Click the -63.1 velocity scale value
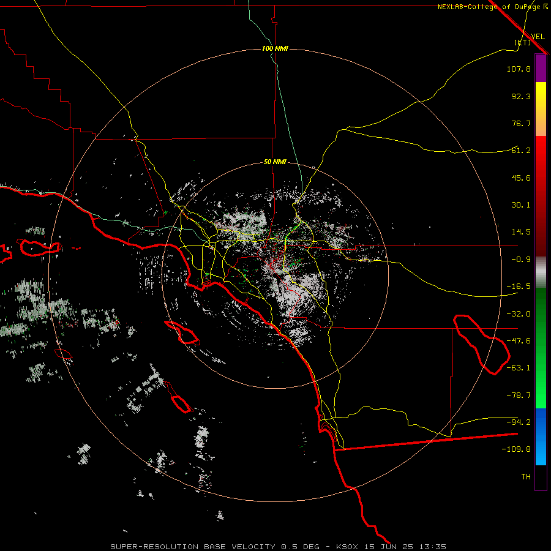Screen dimensions: 551x551 click(519, 368)
